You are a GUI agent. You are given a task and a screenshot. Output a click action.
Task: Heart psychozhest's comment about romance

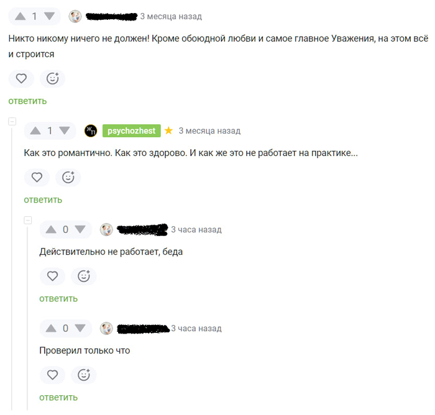tap(37, 177)
